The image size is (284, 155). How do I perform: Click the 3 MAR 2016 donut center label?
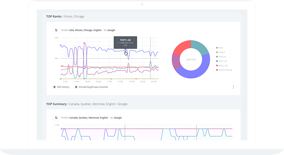[191, 59]
